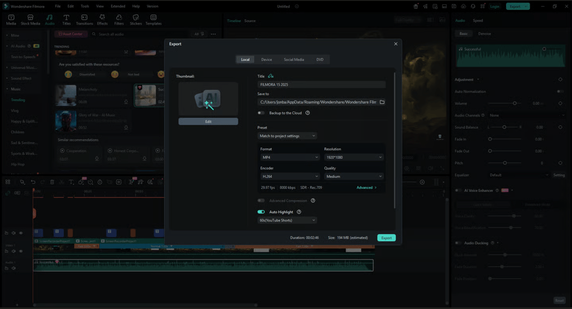The height and width of the screenshot is (309, 572).
Task: Click the Login button
Action: tap(495, 6)
